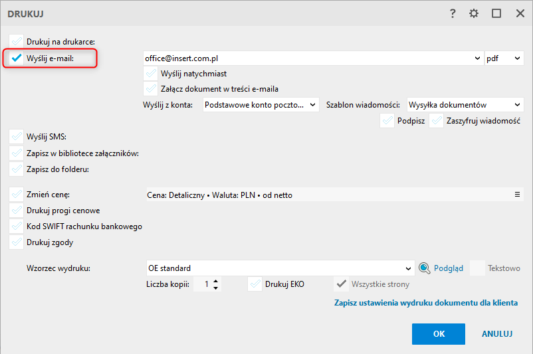Check the Zaszyfruj wiadomość option

coord(437,121)
